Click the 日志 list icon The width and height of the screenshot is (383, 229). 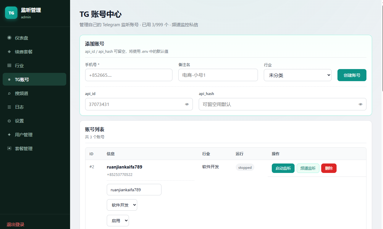click(9, 107)
